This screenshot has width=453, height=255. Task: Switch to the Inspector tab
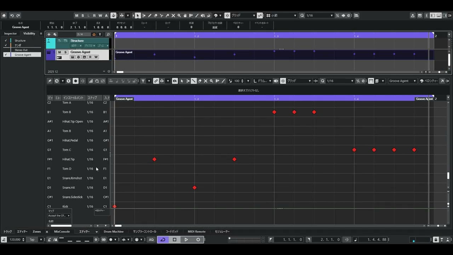click(10, 34)
